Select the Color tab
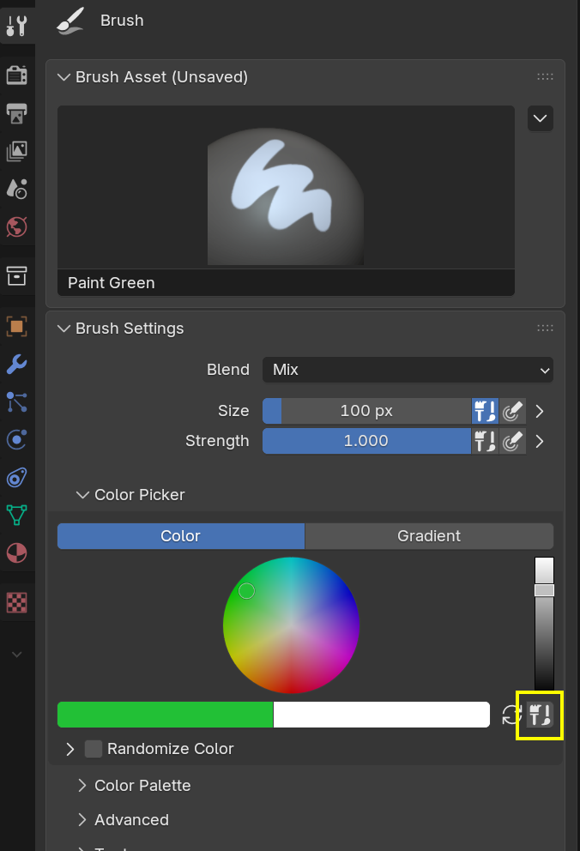 (x=180, y=536)
